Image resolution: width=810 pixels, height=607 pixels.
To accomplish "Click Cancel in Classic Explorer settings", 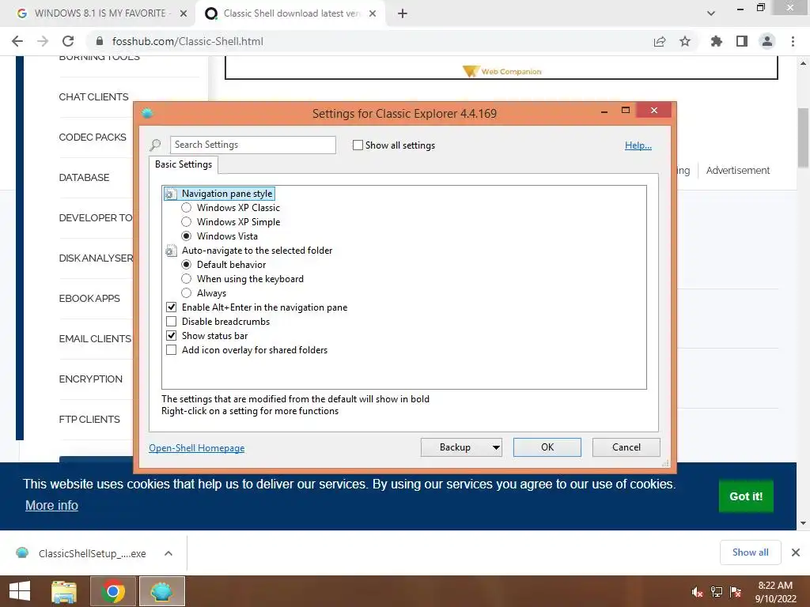I will [x=626, y=447].
